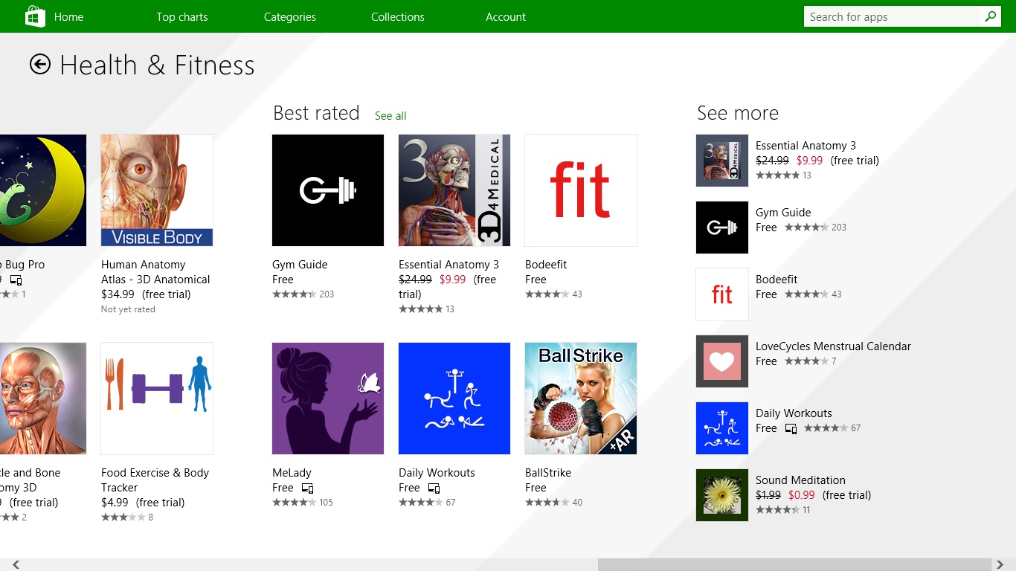1016x571 pixels.
Task: Open Categories in navigation bar
Action: (290, 16)
